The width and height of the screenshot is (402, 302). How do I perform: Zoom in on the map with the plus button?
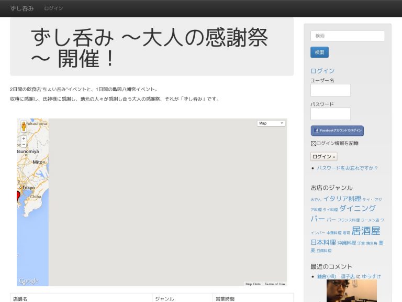(24, 138)
